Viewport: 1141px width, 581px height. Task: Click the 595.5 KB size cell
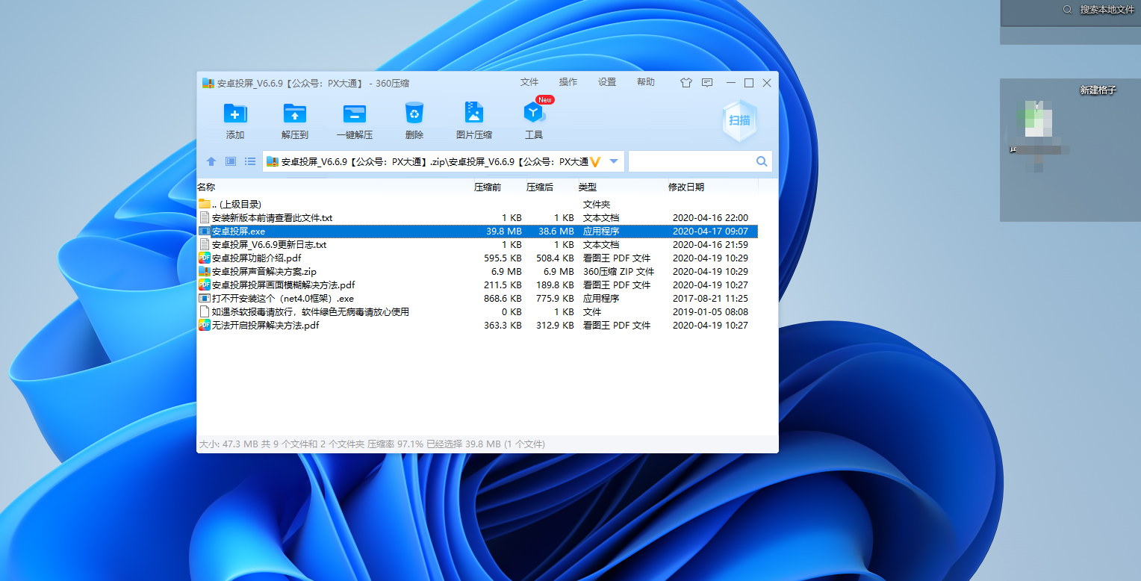pos(503,258)
